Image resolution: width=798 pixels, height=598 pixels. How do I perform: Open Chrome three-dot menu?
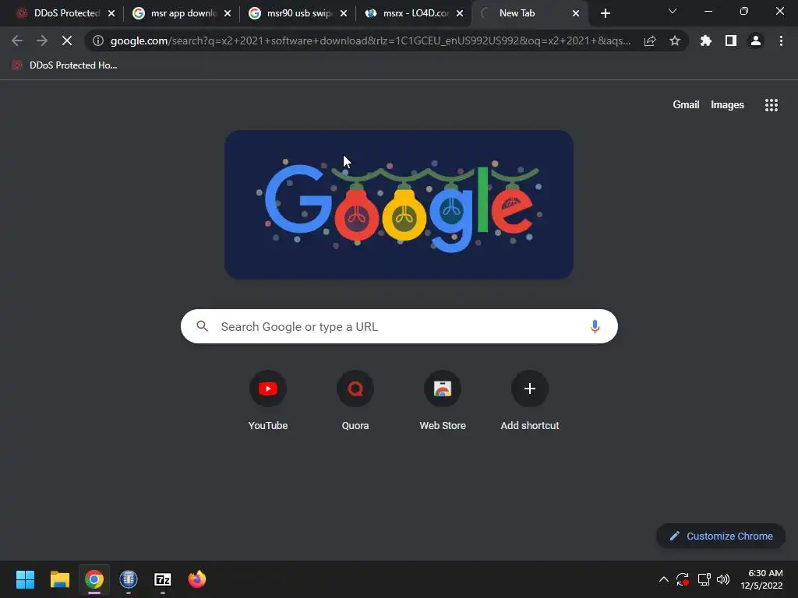781,40
